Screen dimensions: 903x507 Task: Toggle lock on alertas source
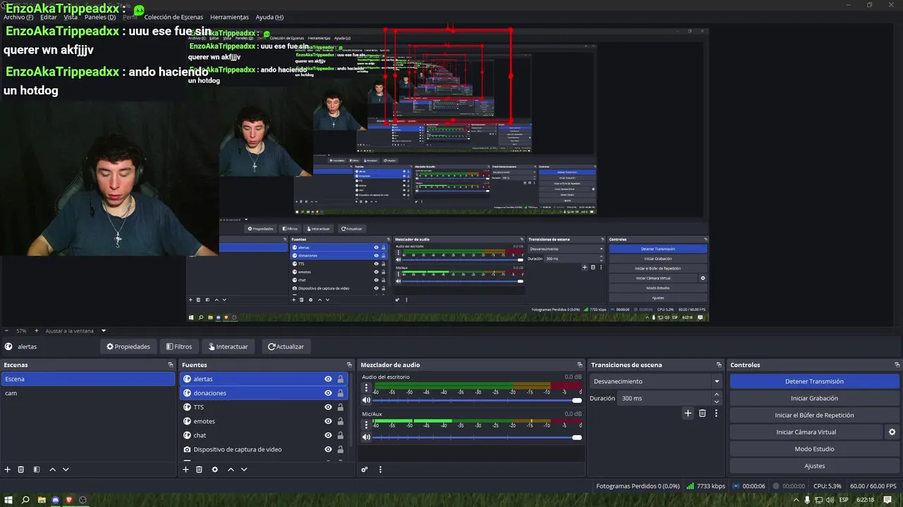340,379
